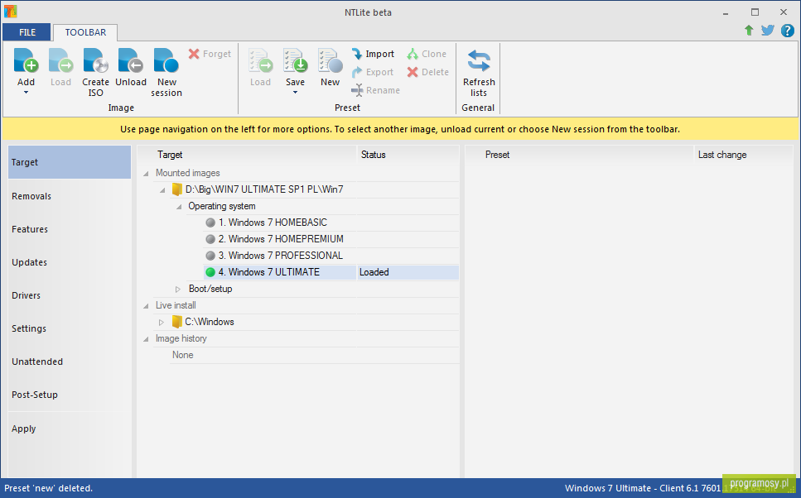Image resolution: width=801 pixels, height=498 pixels.
Task: Click the C:\Windows folder icon
Action: pos(176,322)
